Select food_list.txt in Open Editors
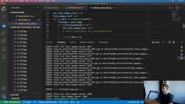Image resolution: width=185 pixels, height=104 pixels. point(25,16)
